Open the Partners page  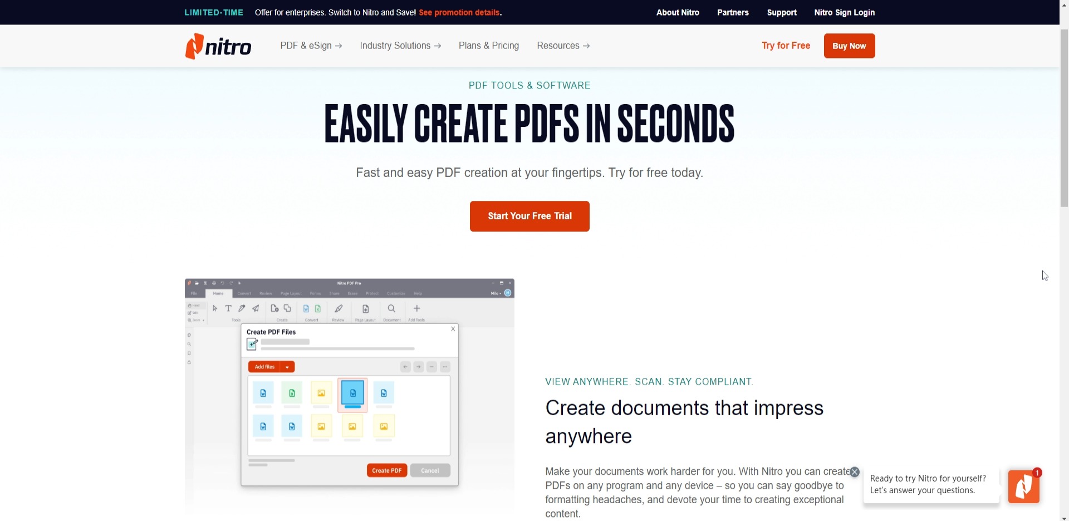tap(733, 12)
